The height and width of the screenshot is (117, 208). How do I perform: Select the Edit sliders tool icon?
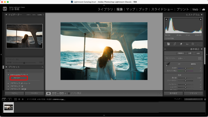(168, 44)
